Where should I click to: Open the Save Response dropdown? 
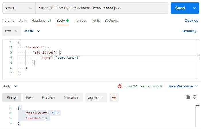coord(183,86)
